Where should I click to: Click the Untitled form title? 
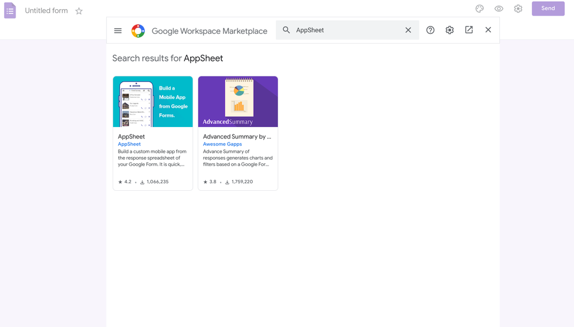(x=46, y=10)
